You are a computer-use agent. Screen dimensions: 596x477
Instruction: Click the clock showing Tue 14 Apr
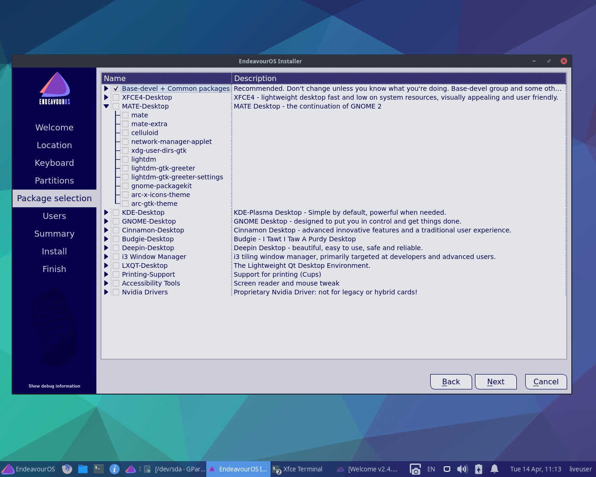535,469
